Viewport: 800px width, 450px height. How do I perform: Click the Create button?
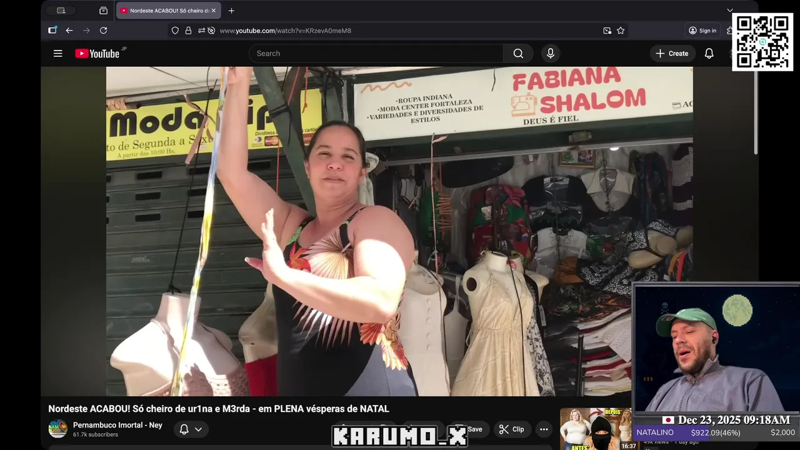click(672, 54)
